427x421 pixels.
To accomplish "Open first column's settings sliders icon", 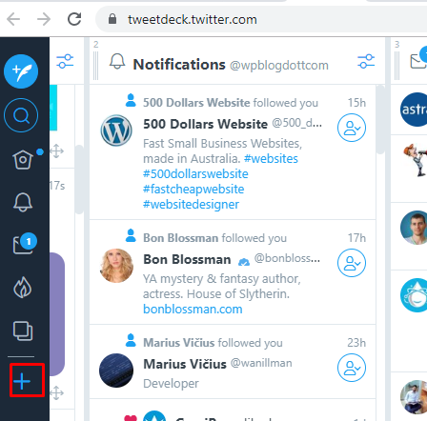I will pos(65,61).
